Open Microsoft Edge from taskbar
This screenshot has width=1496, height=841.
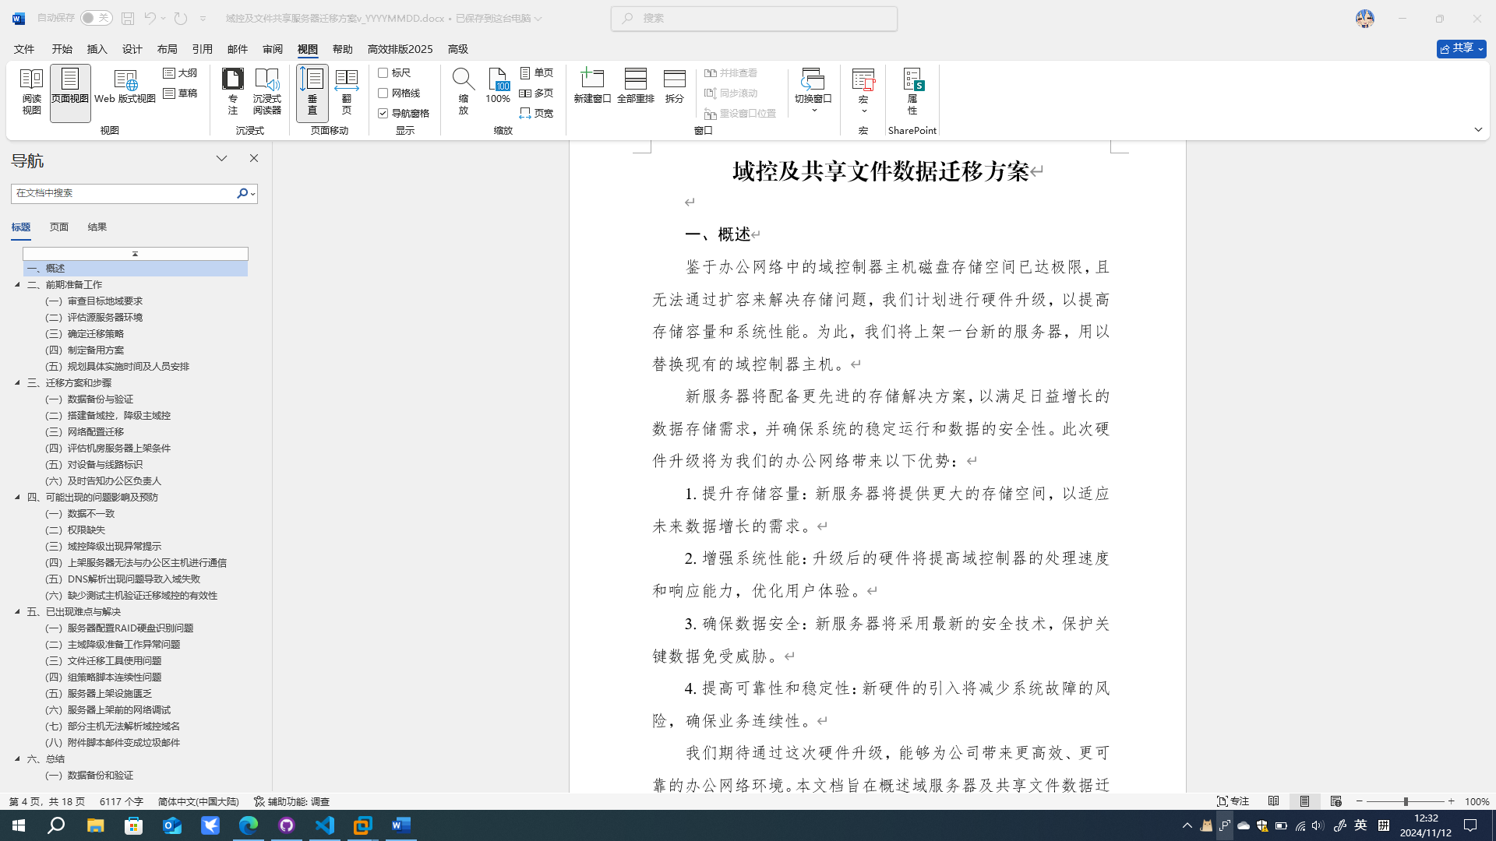click(249, 825)
